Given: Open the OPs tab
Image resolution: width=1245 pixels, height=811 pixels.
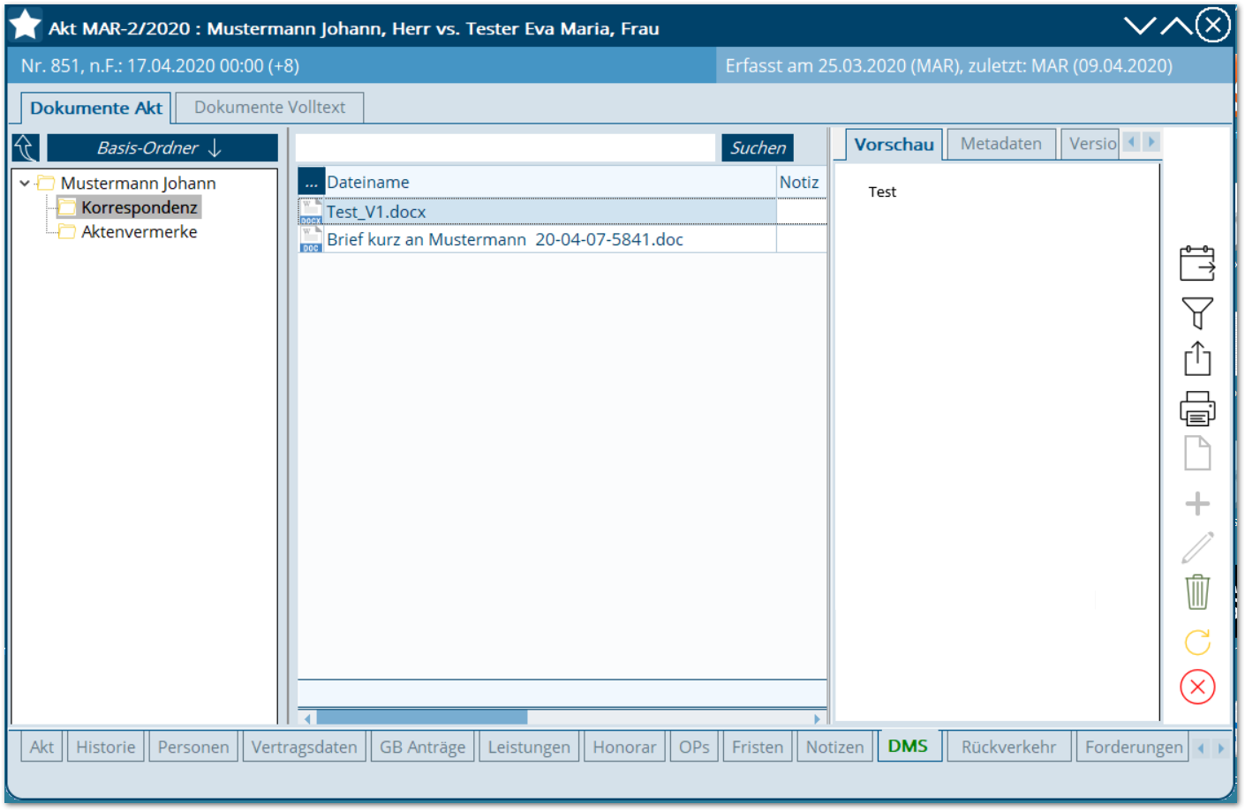Looking at the screenshot, I should coord(694,747).
